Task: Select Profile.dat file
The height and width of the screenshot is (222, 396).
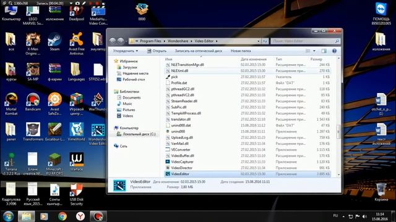Action: (x=247, y=83)
